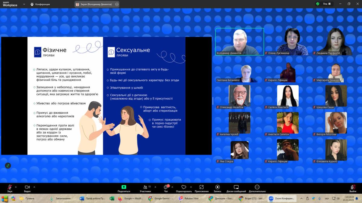
Task: Open Доски сообщений whiteboards icon
Action: (x=236, y=187)
